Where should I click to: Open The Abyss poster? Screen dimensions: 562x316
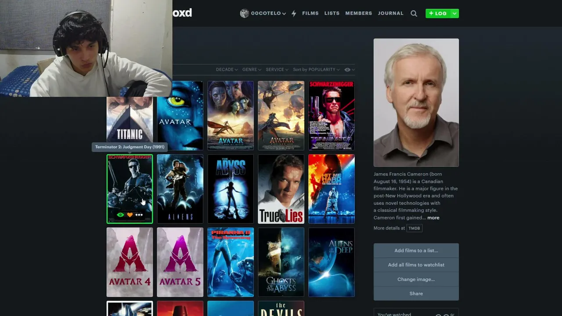click(231, 189)
